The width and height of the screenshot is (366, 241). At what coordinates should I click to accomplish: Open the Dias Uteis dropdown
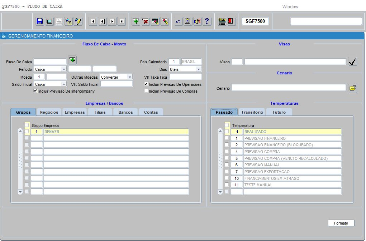click(198, 69)
